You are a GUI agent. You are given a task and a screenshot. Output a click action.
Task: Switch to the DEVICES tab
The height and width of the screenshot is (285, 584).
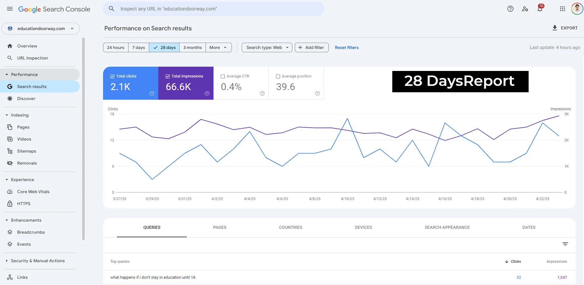pos(363,227)
